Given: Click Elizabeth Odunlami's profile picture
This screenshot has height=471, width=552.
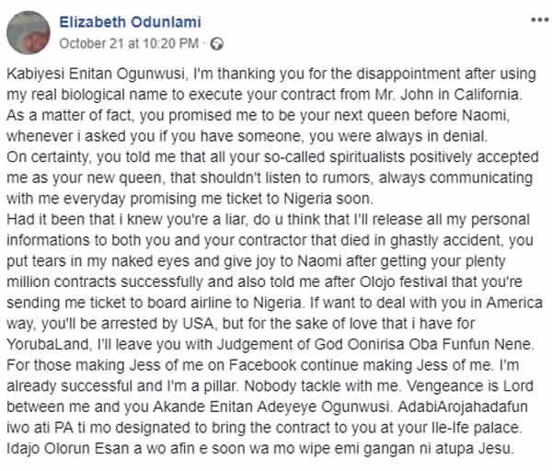Looking at the screenshot, I should [29, 30].
